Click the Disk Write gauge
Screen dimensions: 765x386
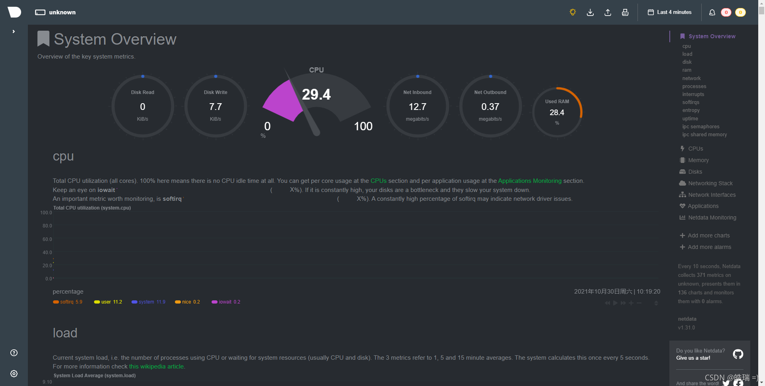coord(216,106)
